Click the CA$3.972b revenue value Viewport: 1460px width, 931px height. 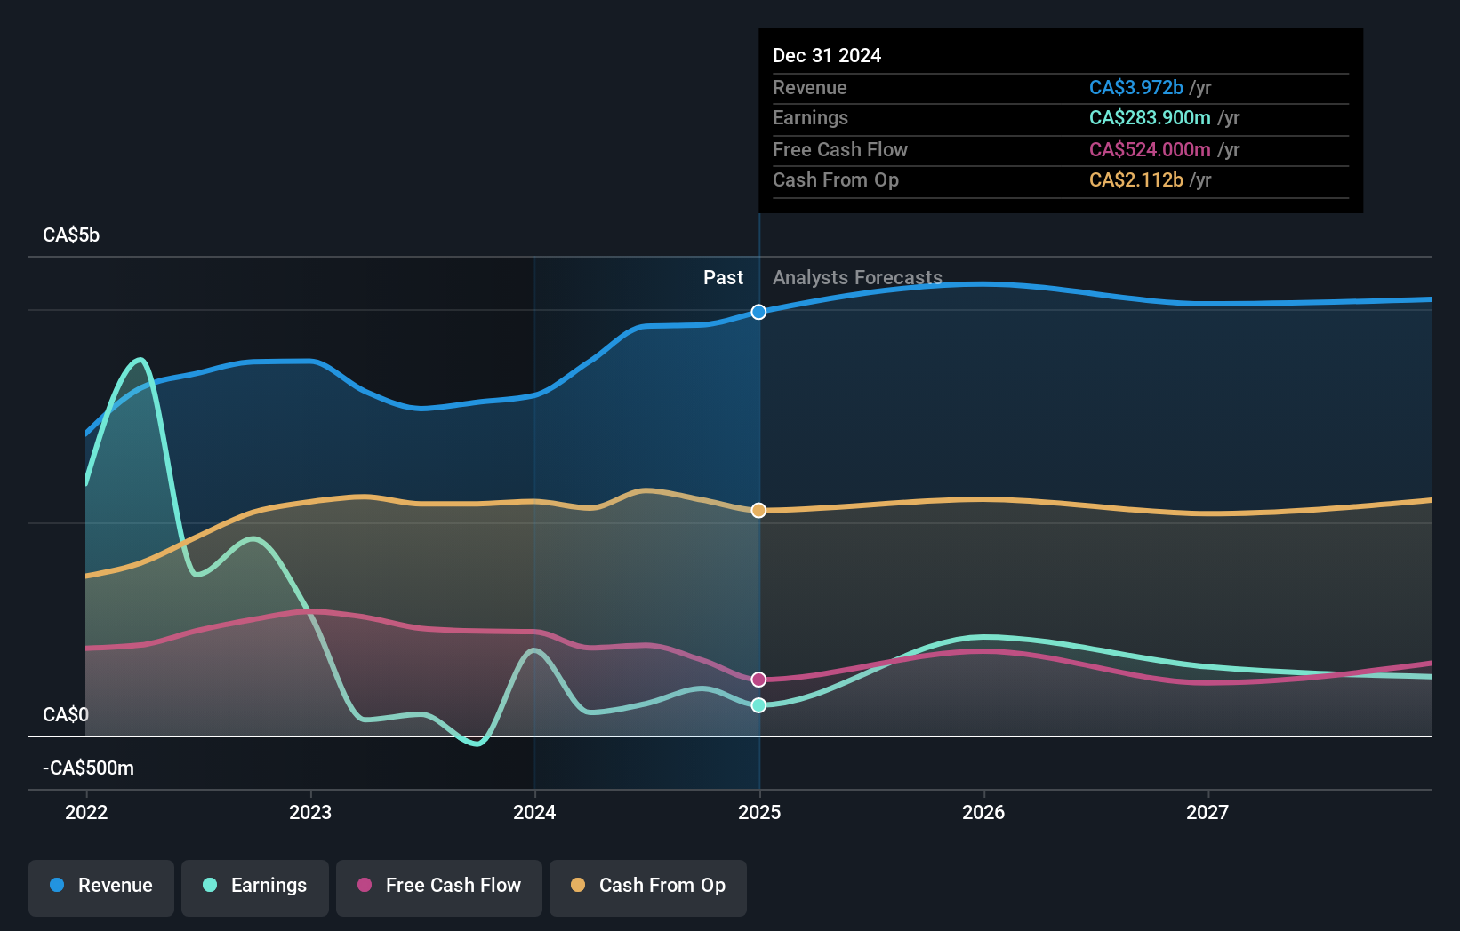tap(1136, 88)
